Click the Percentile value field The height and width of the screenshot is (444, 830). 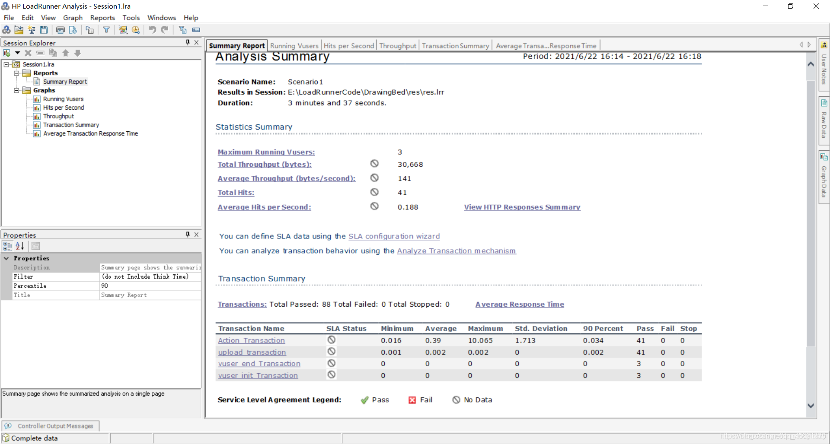point(150,286)
